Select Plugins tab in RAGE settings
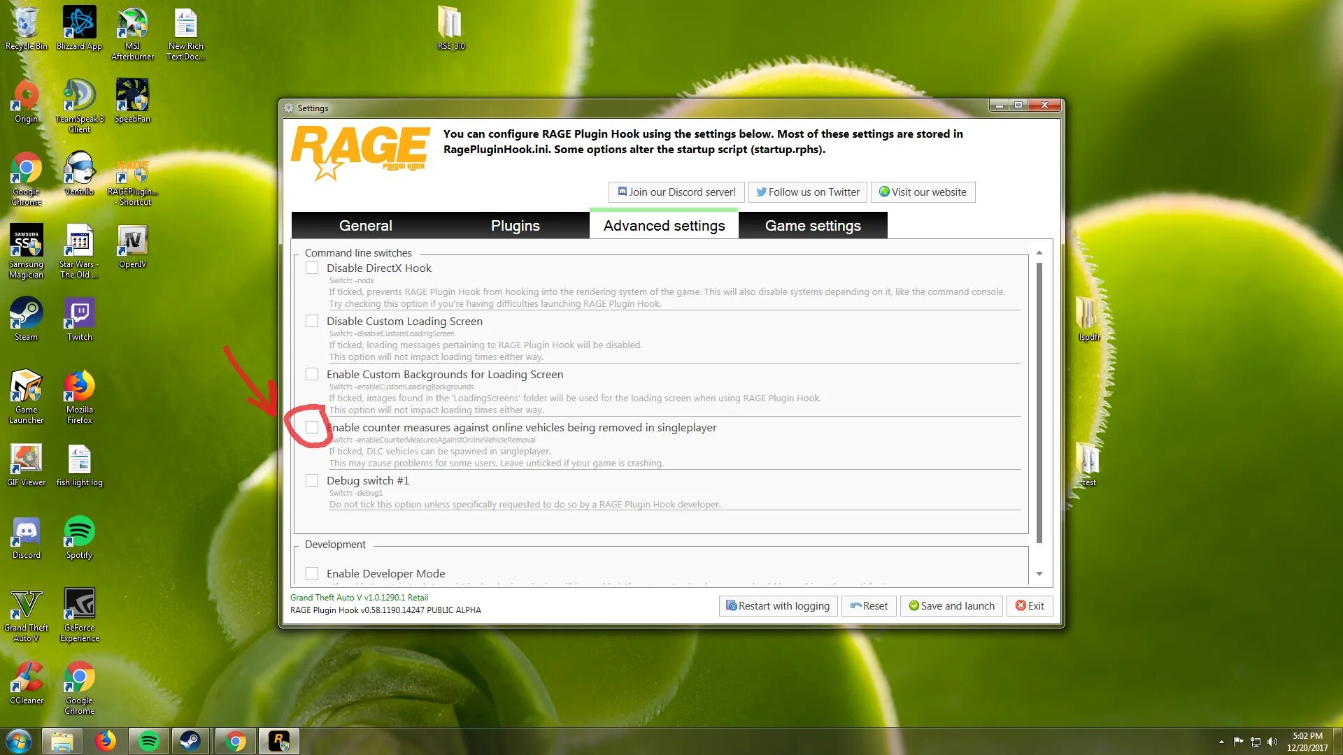 tap(515, 225)
